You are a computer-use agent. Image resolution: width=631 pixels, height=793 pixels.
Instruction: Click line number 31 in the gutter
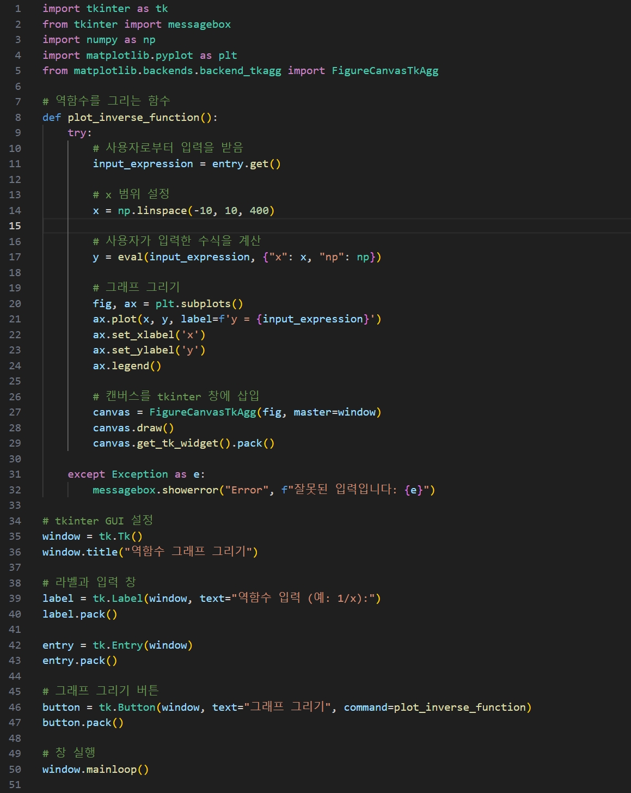(15, 474)
